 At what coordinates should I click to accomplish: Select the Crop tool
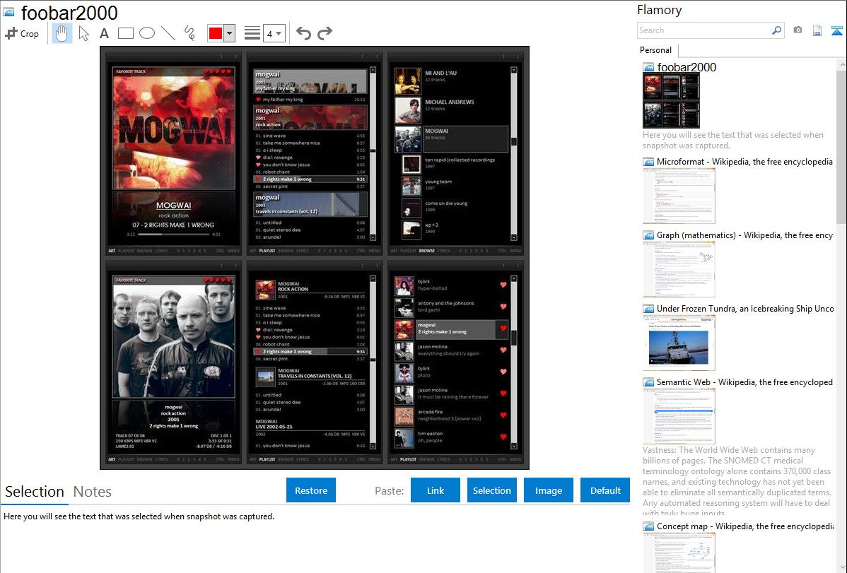pyautogui.click(x=22, y=33)
